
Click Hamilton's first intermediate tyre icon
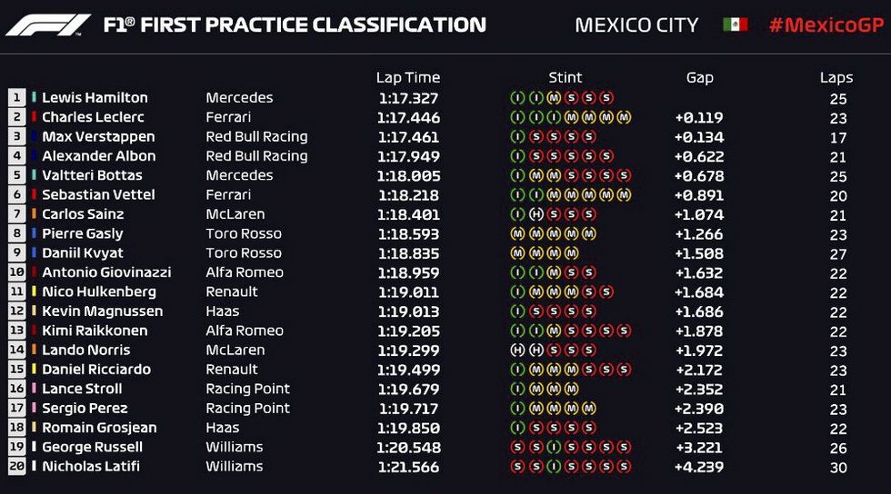click(x=517, y=98)
